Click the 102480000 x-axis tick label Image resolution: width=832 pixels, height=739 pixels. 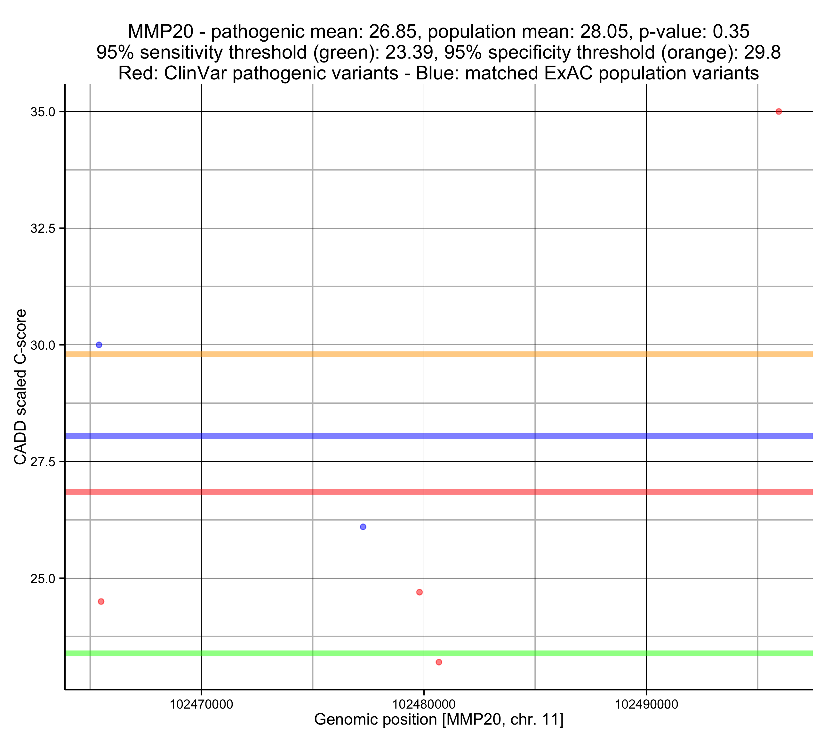(x=424, y=704)
